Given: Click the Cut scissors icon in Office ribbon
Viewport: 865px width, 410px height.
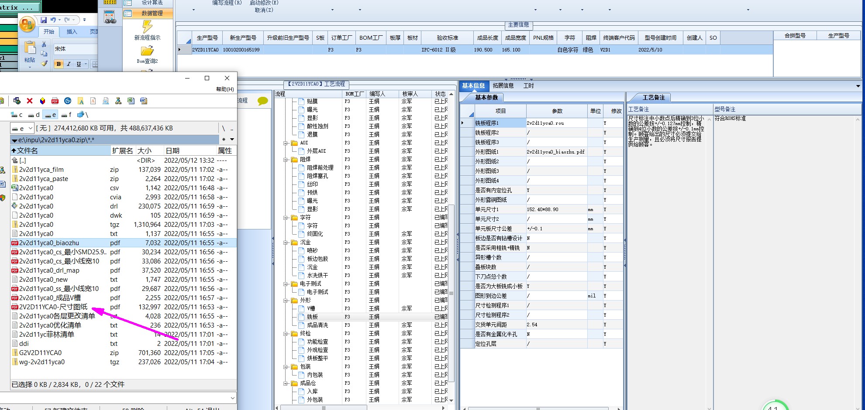Looking at the screenshot, I should (44, 44).
